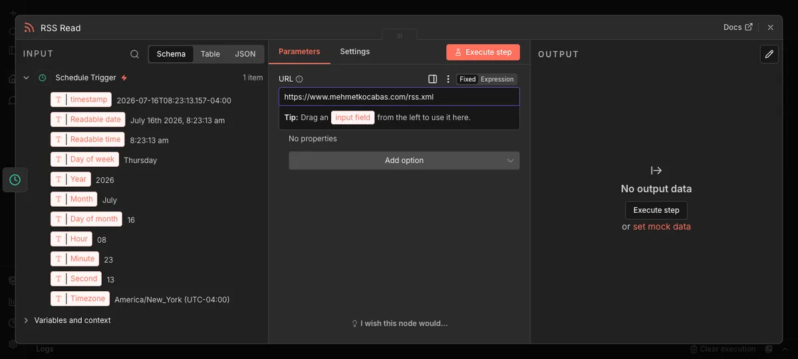Click the RSS Read node icon
798x359 pixels.
[x=29, y=28]
